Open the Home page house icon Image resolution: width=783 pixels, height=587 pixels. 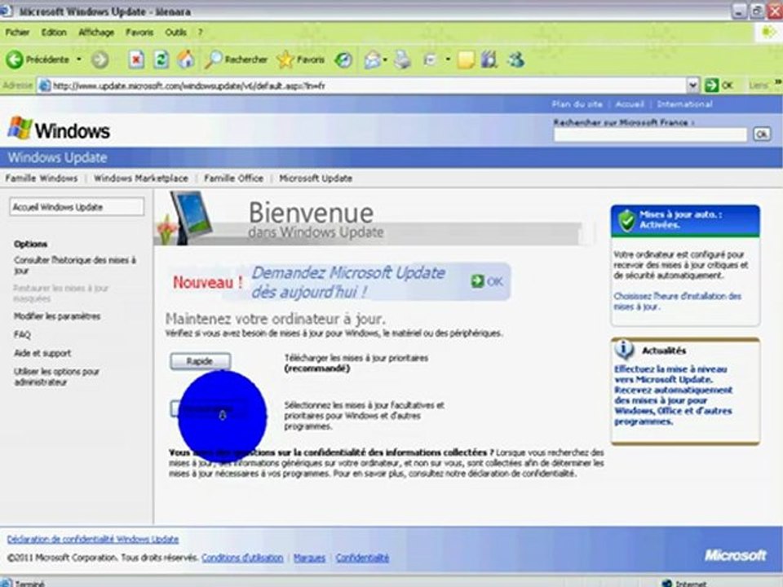(x=186, y=60)
